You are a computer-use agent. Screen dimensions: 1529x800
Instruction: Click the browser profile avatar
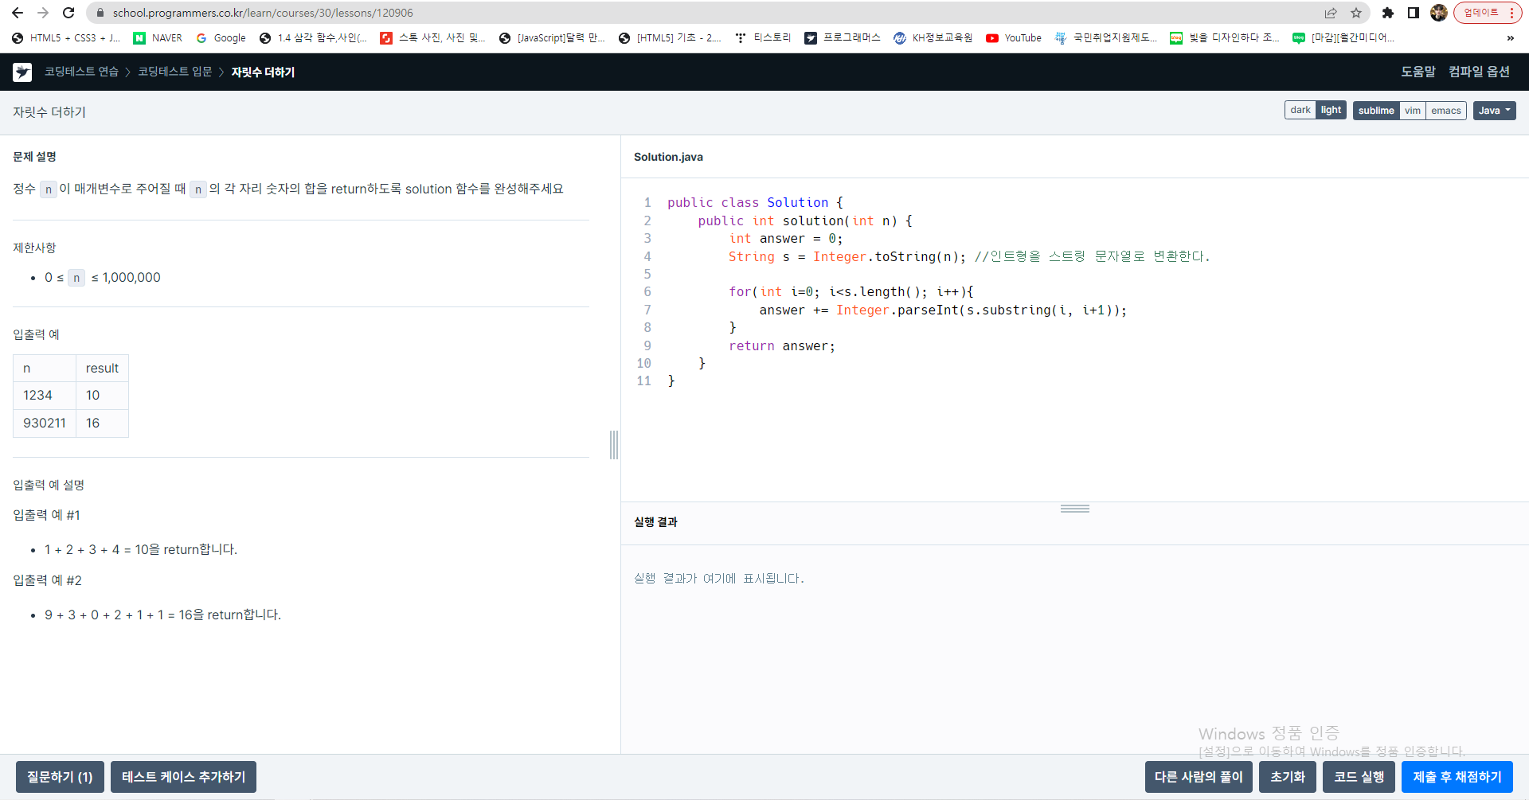coord(1439,13)
